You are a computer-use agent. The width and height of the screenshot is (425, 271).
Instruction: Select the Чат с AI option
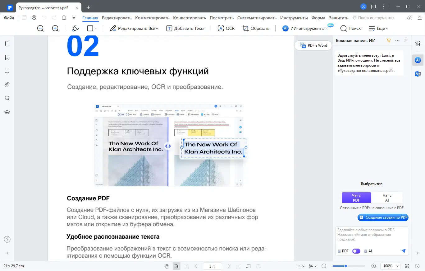click(387, 198)
